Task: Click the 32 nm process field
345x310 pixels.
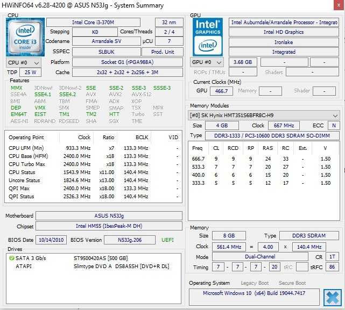Action: (x=169, y=23)
